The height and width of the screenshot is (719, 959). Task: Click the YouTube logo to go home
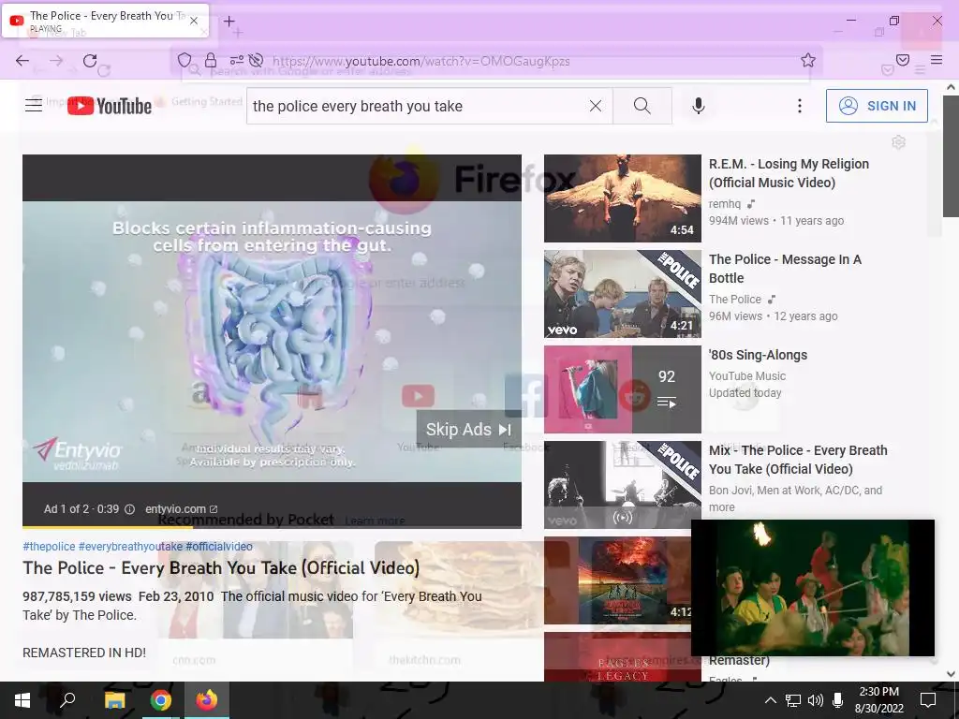click(x=109, y=106)
